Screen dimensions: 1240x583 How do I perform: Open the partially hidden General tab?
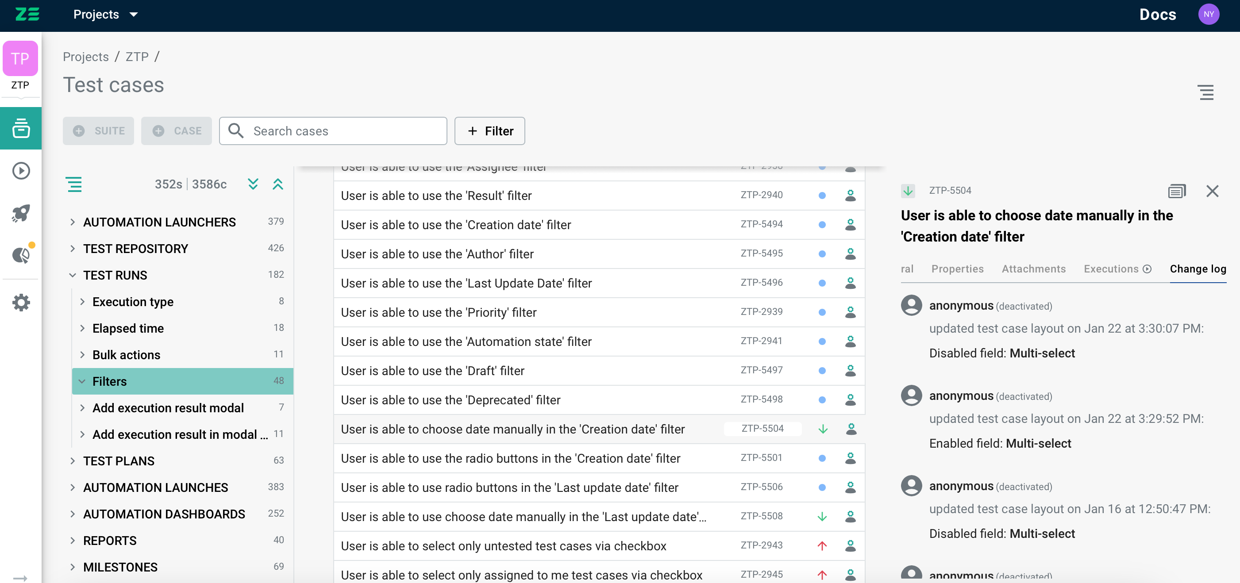[x=907, y=268]
